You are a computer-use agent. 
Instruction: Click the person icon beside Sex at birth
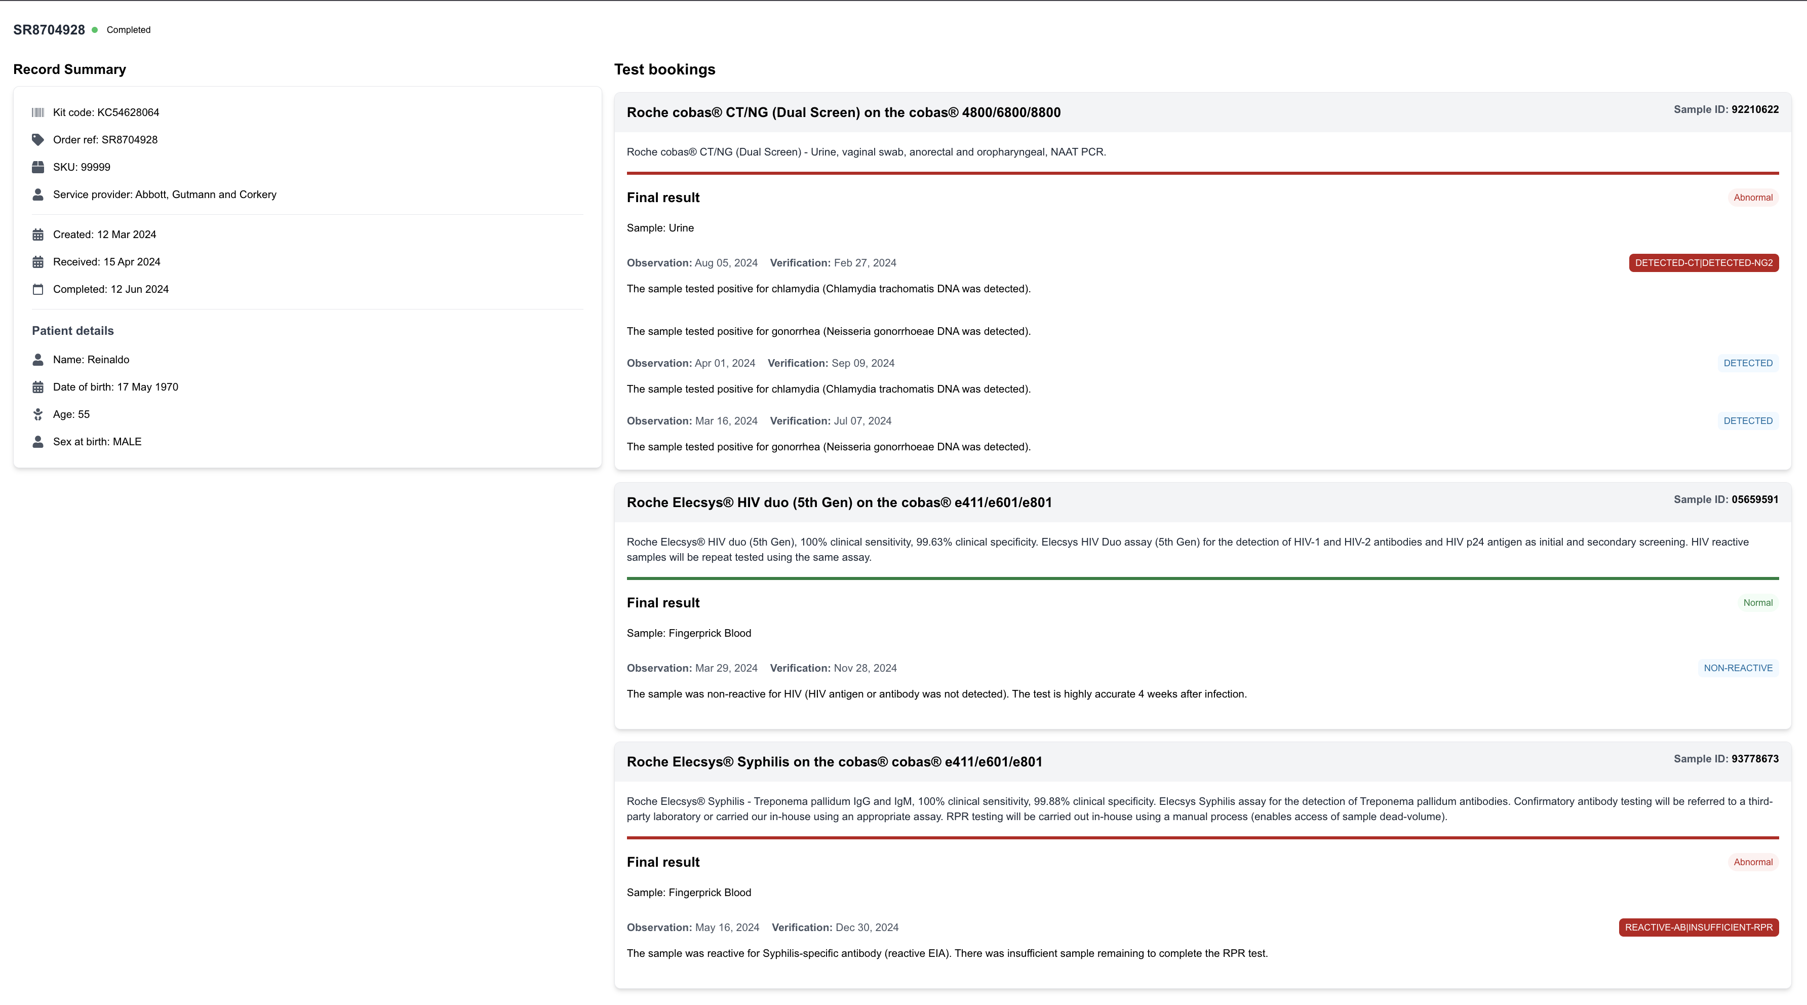(38, 441)
